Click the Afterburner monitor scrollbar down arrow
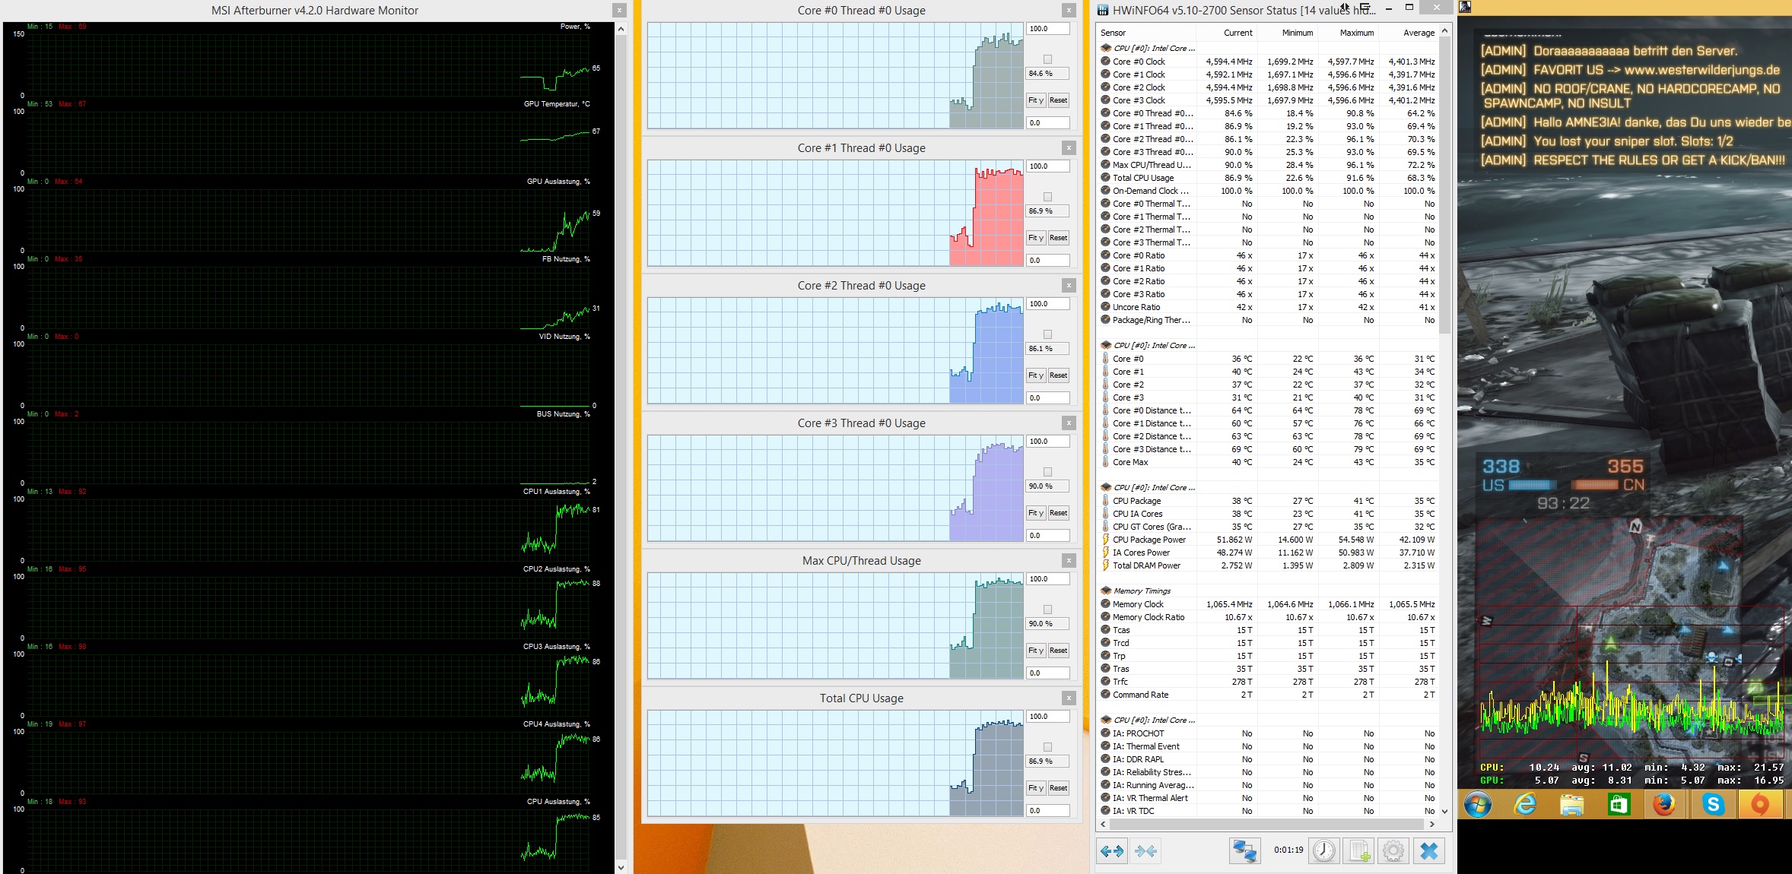The width and height of the screenshot is (1792, 874). 621,867
